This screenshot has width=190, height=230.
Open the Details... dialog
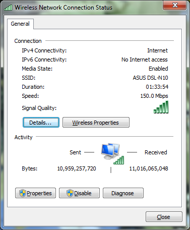point(41,123)
